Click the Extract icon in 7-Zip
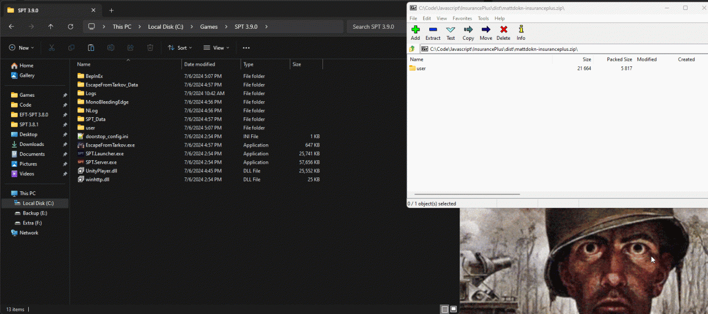 coord(433,33)
